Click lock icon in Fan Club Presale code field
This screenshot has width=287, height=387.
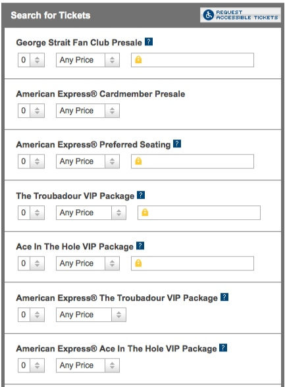coord(138,60)
